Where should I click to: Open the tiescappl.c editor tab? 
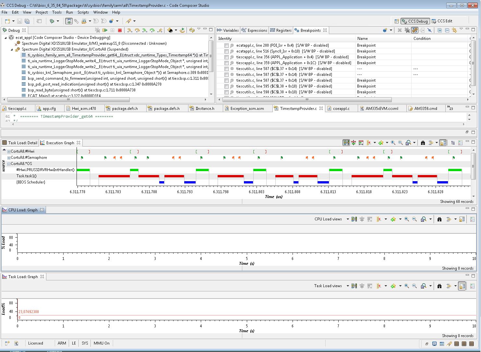17,109
